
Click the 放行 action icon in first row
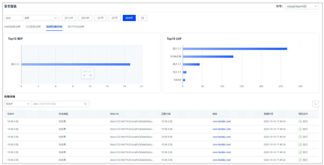coord(300,121)
